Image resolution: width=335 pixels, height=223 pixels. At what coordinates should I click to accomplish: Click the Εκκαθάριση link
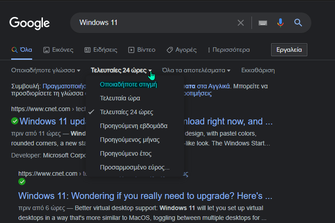pos(258,70)
